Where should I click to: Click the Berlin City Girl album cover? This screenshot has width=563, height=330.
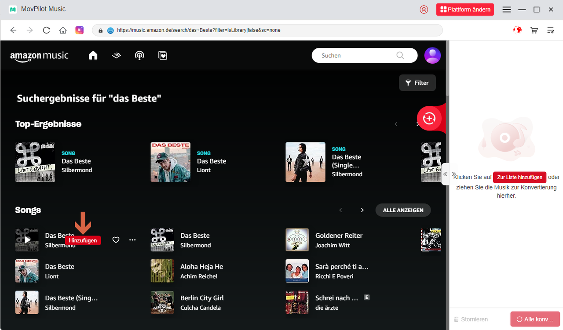[162, 302]
